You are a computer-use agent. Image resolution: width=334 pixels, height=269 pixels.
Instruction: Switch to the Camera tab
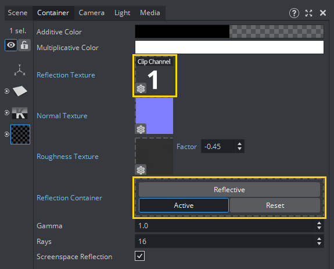[92, 13]
